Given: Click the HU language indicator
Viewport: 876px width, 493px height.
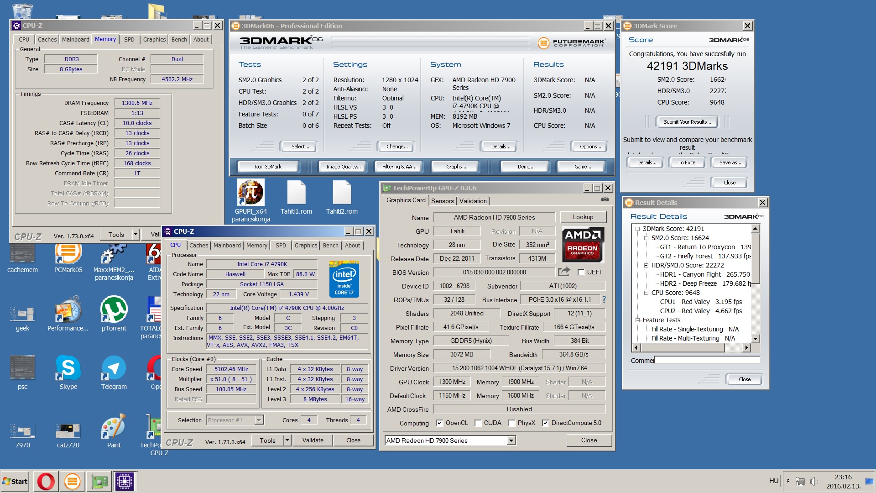Looking at the screenshot, I should coord(774,481).
